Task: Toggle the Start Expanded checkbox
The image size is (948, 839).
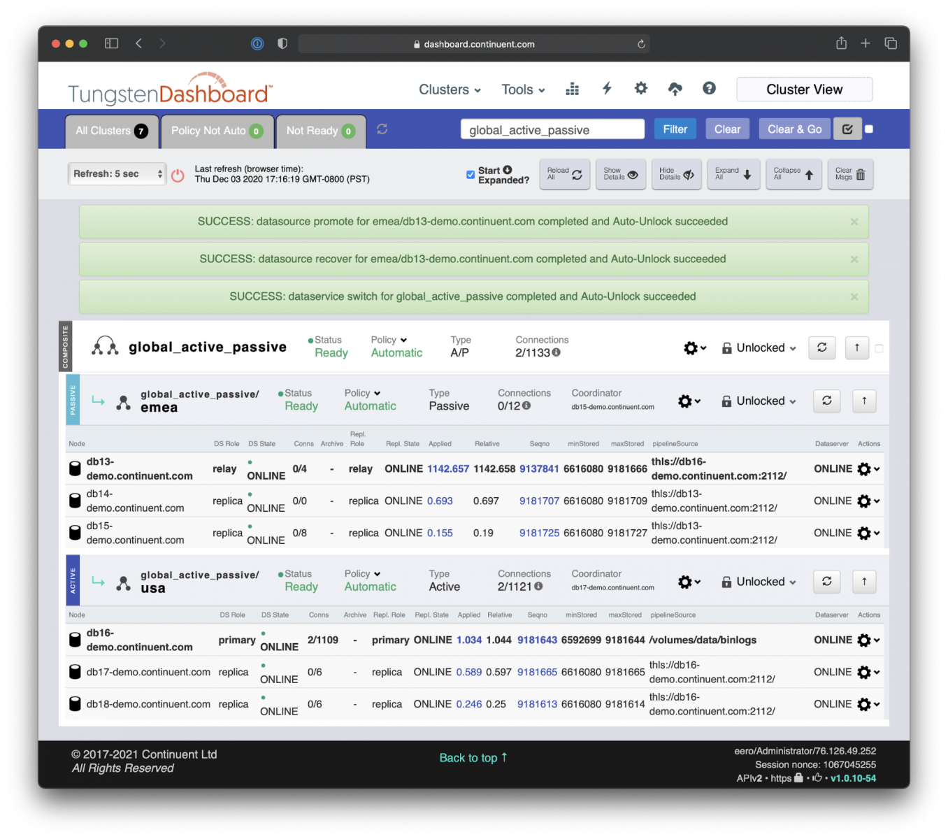Action: (471, 175)
